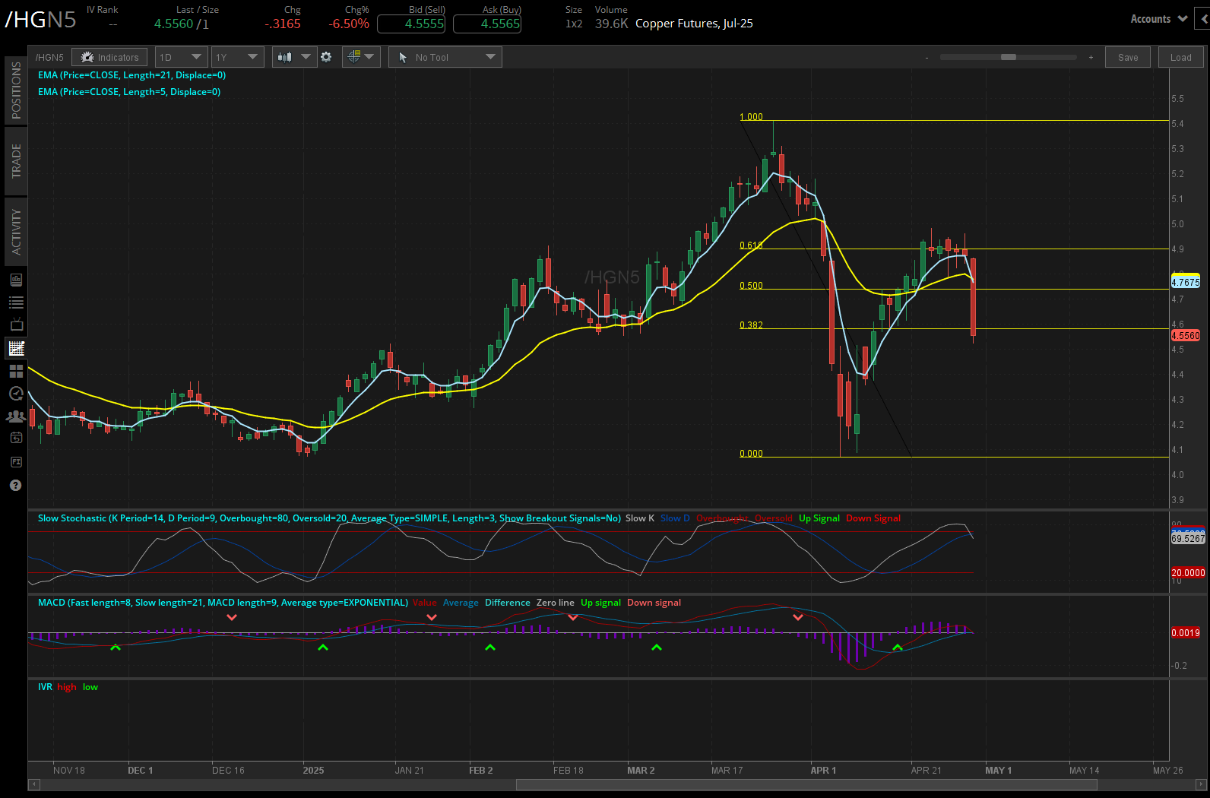The image size is (1210, 798).
Task: Open the POSITIONS side tab
Action: [16, 90]
